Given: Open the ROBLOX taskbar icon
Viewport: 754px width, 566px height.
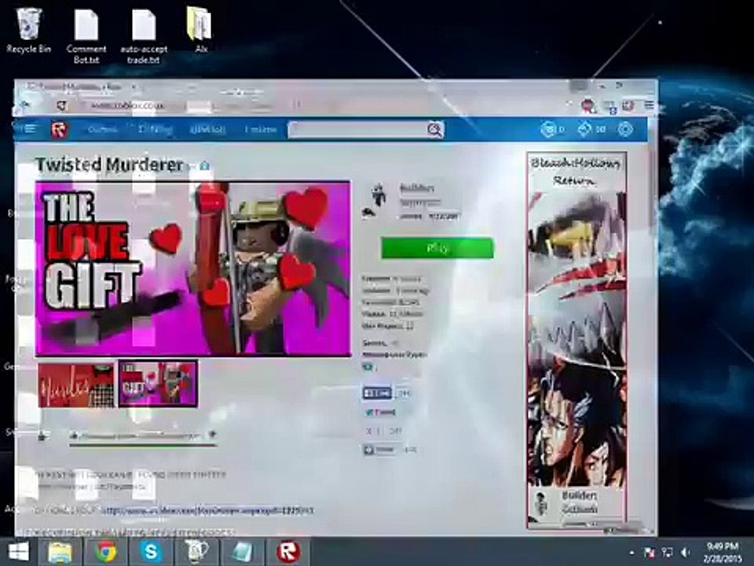Looking at the screenshot, I should 287,552.
